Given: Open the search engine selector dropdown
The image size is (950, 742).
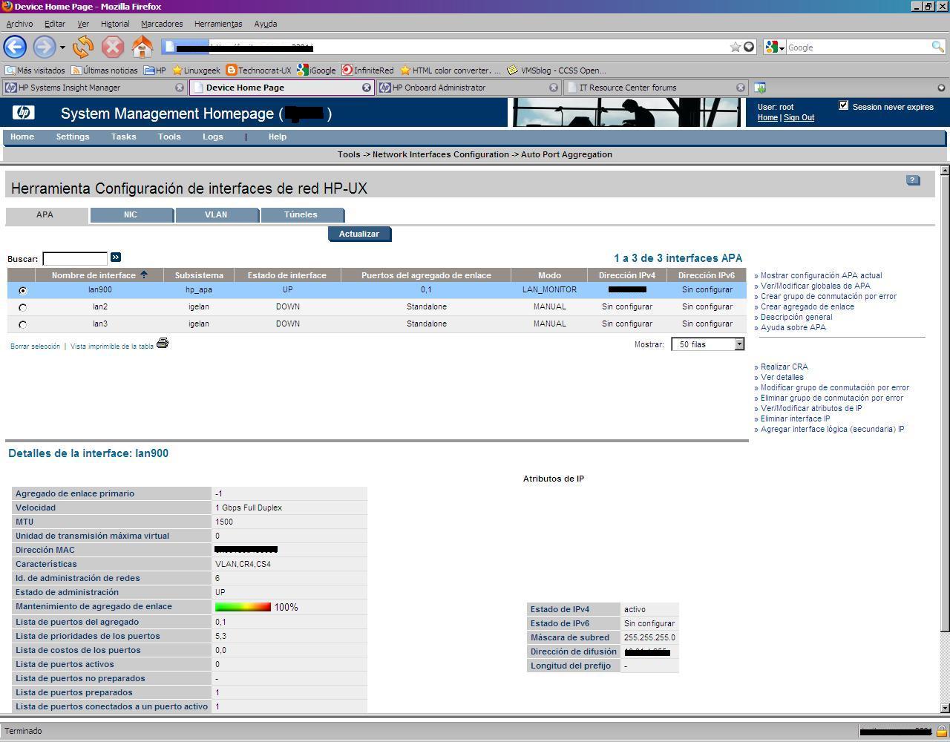Looking at the screenshot, I should pos(774,47).
